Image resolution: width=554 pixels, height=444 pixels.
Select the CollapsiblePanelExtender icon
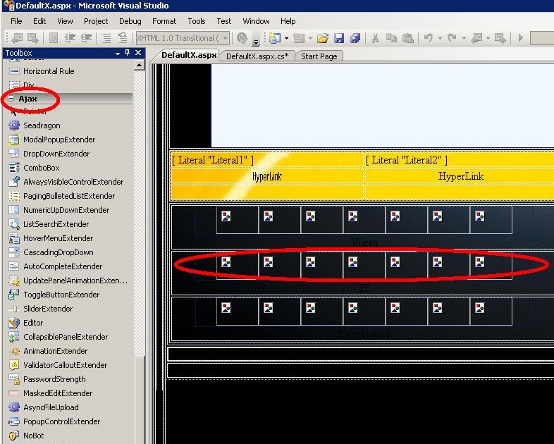(x=14, y=337)
